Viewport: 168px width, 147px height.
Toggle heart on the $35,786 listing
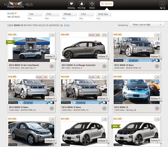tap(52, 35)
